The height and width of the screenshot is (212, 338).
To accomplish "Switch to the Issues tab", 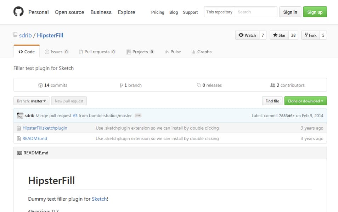I will [56, 52].
